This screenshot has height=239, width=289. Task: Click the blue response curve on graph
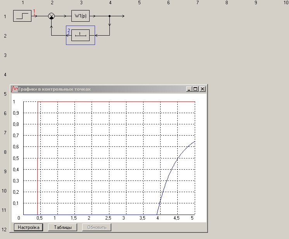coord(171,170)
